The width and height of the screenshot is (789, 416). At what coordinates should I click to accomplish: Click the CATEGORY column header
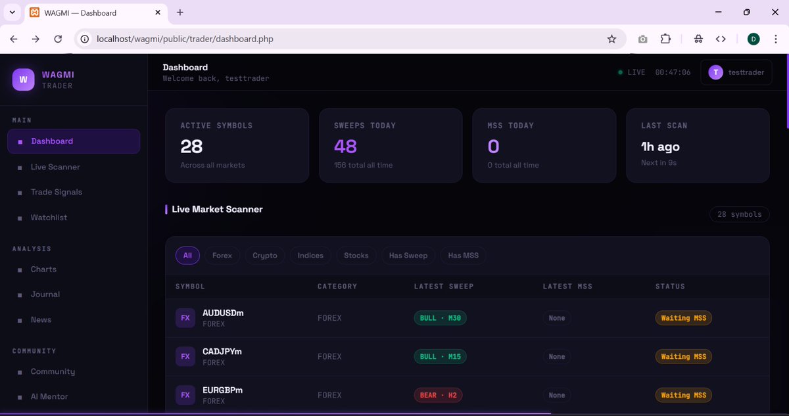point(337,287)
